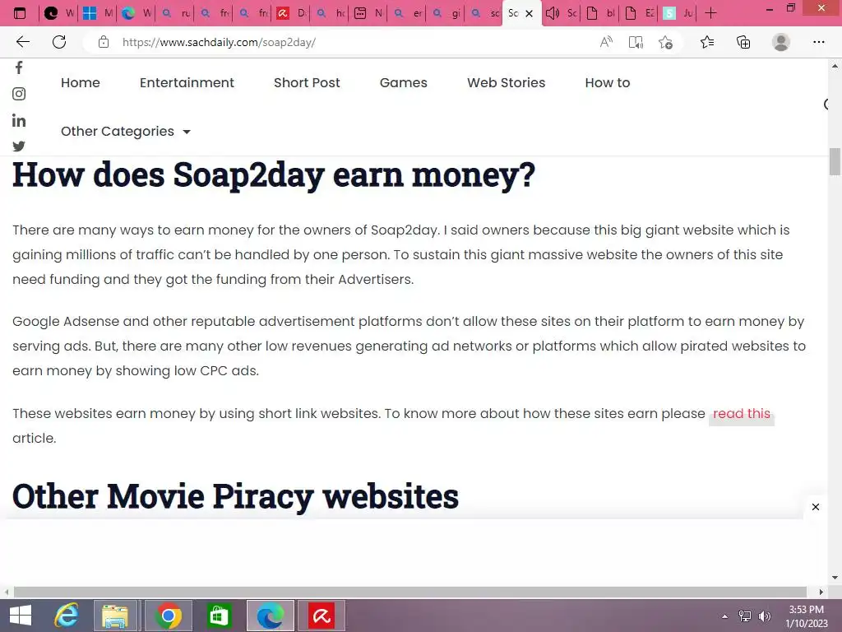Open the site's Twitter page
The image size is (842, 632).
(19, 146)
